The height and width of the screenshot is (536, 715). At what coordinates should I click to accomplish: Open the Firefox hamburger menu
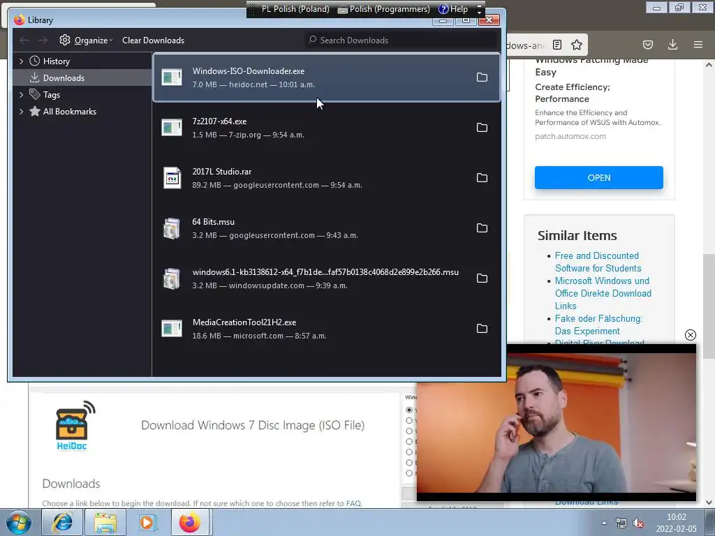click(698, 45)
